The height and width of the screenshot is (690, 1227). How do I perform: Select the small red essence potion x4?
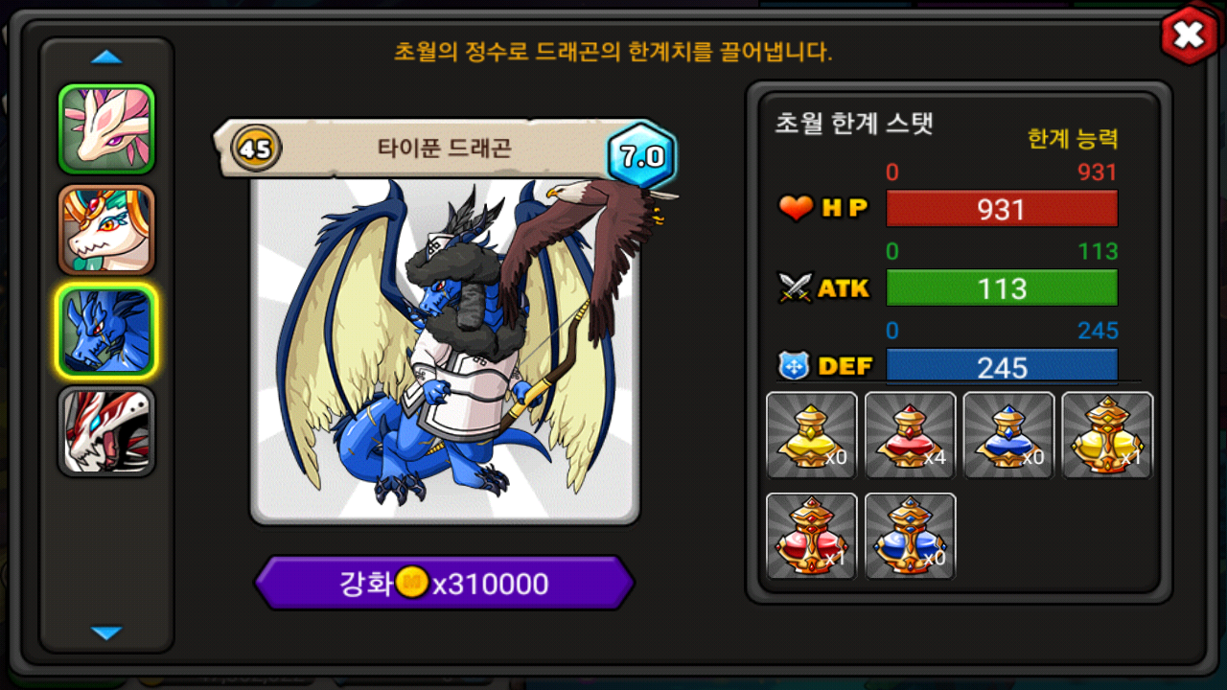tap(911, 435)
